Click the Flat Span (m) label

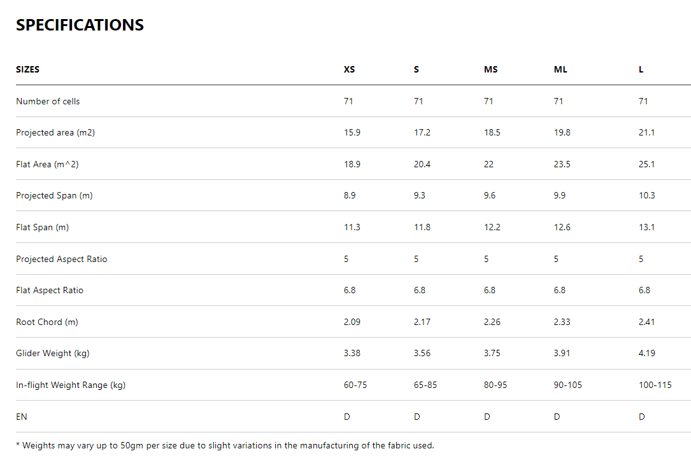(x=42, y=227)
